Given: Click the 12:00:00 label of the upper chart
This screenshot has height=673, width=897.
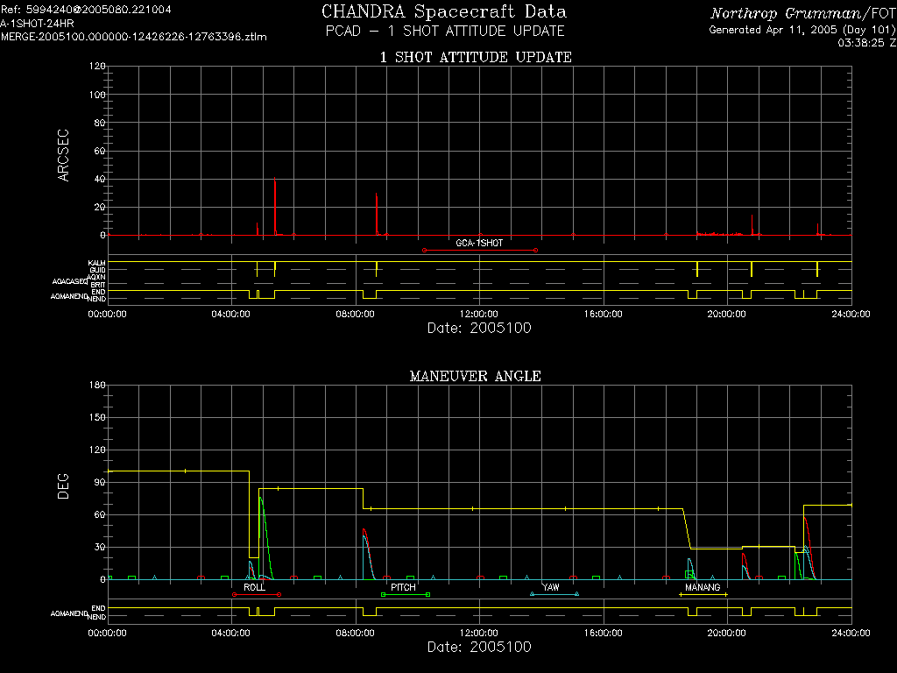Looking at the screenshot, I should [x=479, y=315].
